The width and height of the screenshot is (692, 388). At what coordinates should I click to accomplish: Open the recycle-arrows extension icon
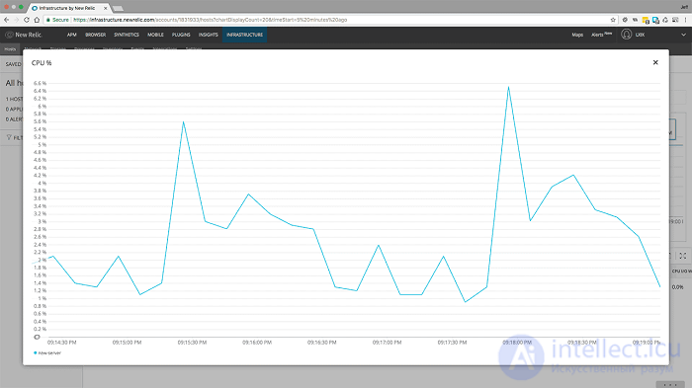665,20
